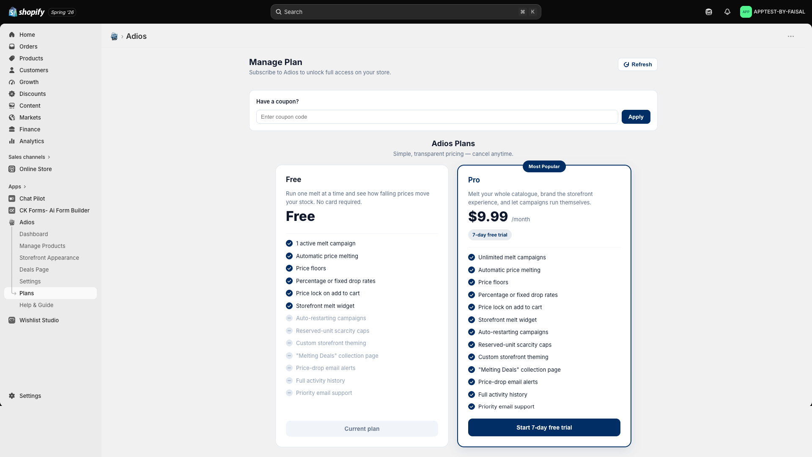Open the three-dot more actions menu
This screenshot has height=457, width=812.
pyautogui.click(x=791, y=36)
